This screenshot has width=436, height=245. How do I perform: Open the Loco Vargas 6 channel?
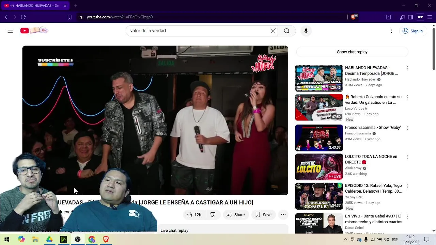[356, 109]
